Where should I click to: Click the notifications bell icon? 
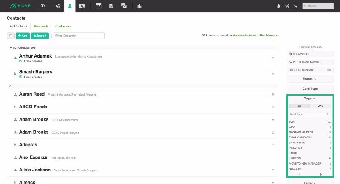[279, 6]
